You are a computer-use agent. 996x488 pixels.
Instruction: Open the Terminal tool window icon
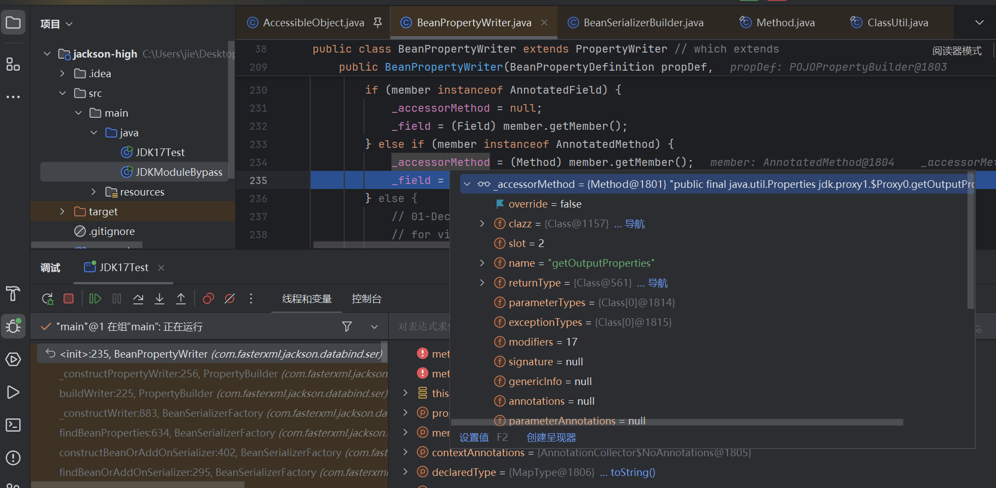point(13,425)
